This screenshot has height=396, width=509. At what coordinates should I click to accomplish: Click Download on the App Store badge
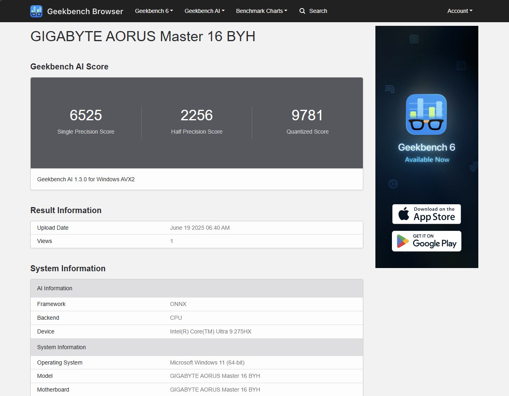coord(427,214)
